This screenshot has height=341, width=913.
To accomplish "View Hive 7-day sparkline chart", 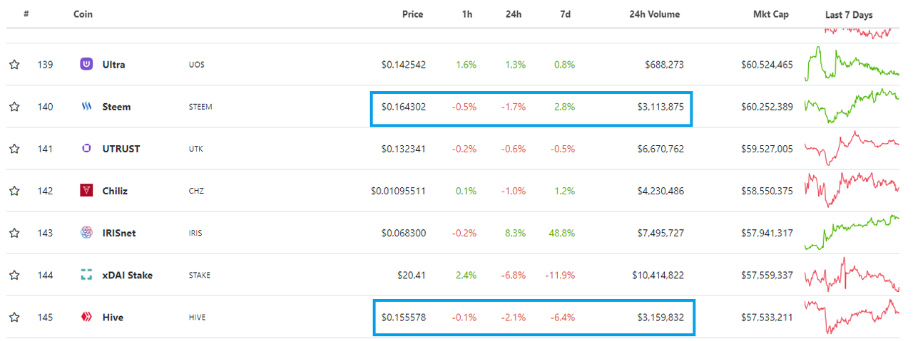I will (852, 316).
